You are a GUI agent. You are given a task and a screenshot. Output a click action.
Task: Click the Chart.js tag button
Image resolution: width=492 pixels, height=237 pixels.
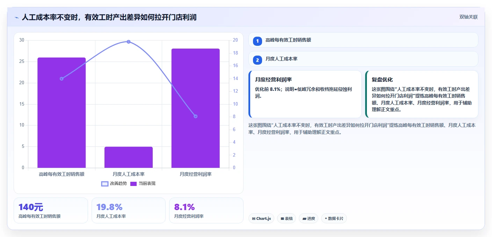261,218
